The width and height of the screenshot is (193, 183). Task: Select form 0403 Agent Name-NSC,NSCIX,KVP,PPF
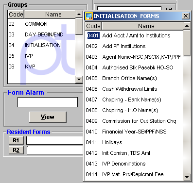(134, 57)
